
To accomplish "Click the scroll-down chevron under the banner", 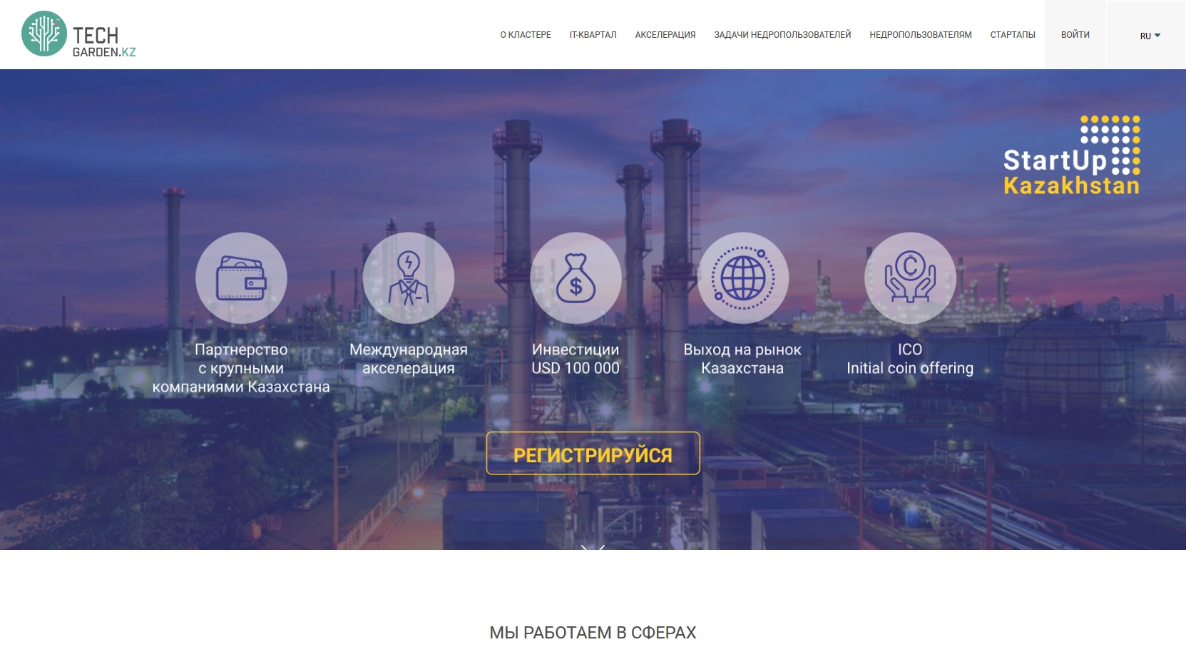I will (593, 548).
